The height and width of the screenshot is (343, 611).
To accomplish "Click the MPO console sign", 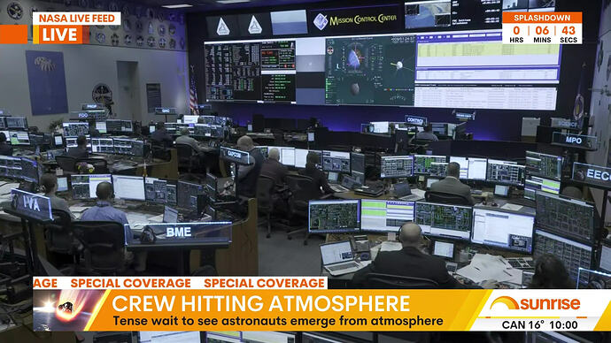I will (x=574, y=141).
